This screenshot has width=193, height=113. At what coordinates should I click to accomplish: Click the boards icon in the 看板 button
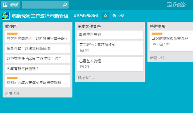5,5
